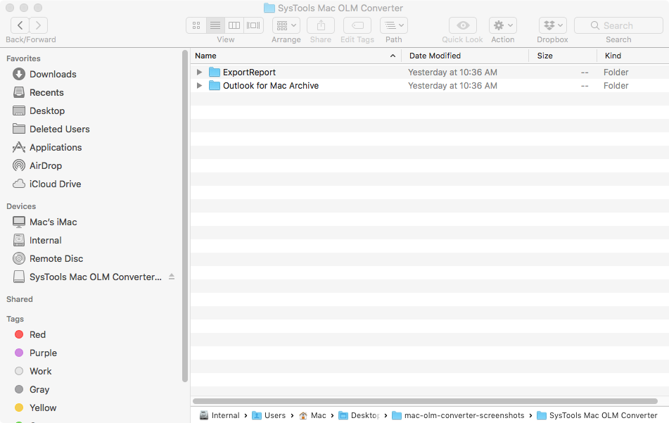The image size is (669, 423).
Task: Click ExportReport's Date Modified cell
Action: click(x=453, y=72)
